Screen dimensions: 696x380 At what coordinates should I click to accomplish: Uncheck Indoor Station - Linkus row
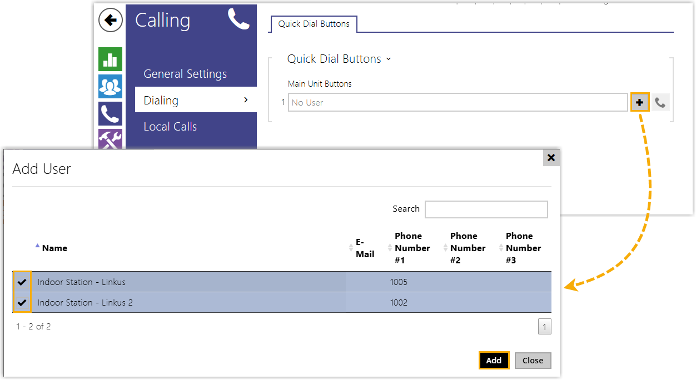[x=22, y=282]
